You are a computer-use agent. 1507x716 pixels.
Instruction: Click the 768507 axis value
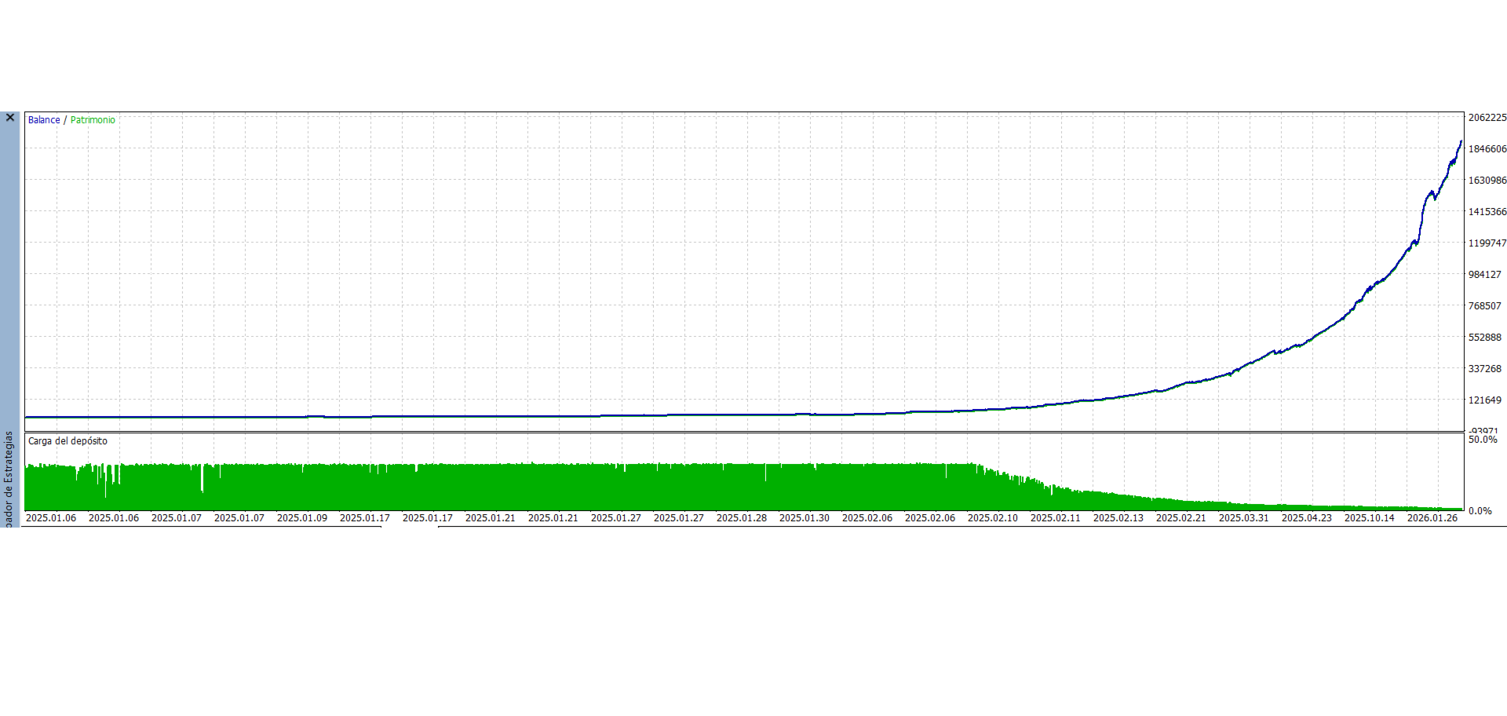pos(1485,306)
